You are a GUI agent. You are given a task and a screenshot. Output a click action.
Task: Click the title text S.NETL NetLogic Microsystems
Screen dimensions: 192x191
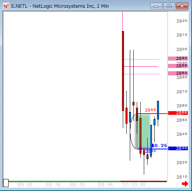click(x=60, y=6)
